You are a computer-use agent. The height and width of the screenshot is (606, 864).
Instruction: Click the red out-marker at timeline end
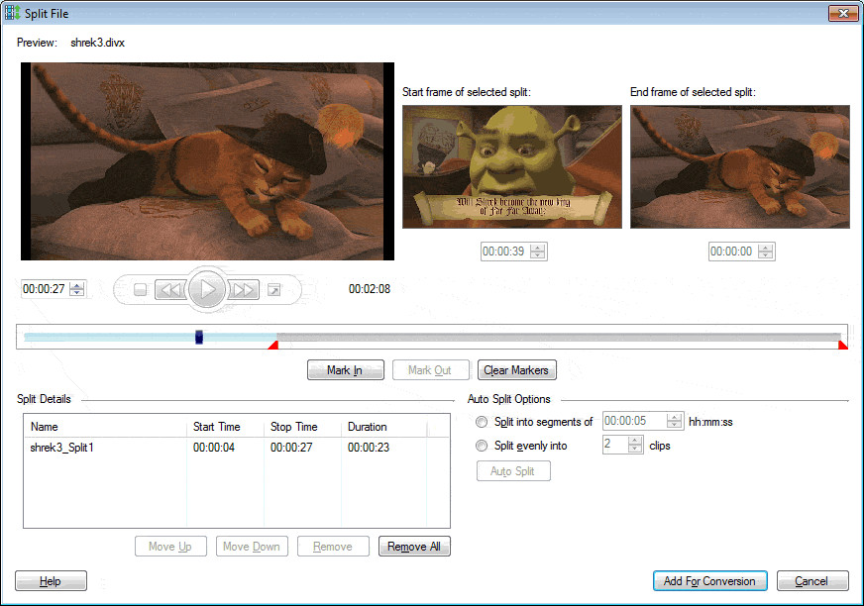tap(843, 345)
